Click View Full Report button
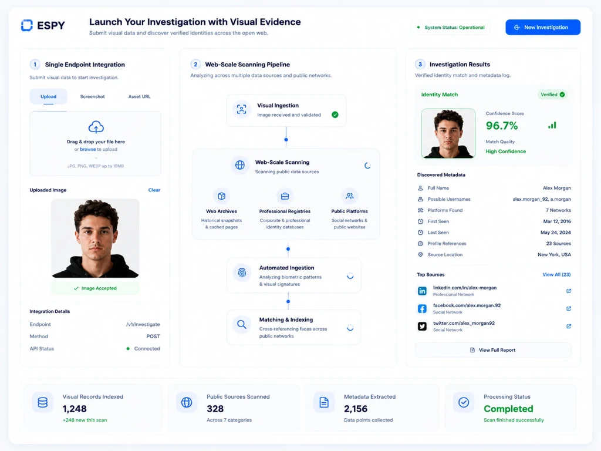The width and height of the screenshot is (601, 451). tap(493, 350)
